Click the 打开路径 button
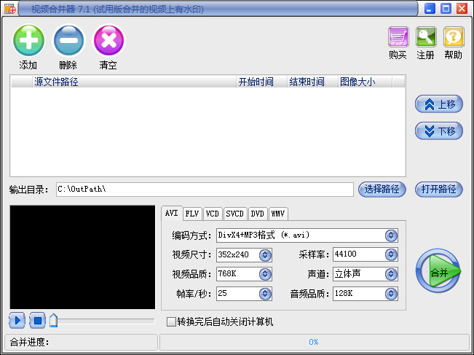474x355 pixels. pyautogui.click(x=438, y=190)
